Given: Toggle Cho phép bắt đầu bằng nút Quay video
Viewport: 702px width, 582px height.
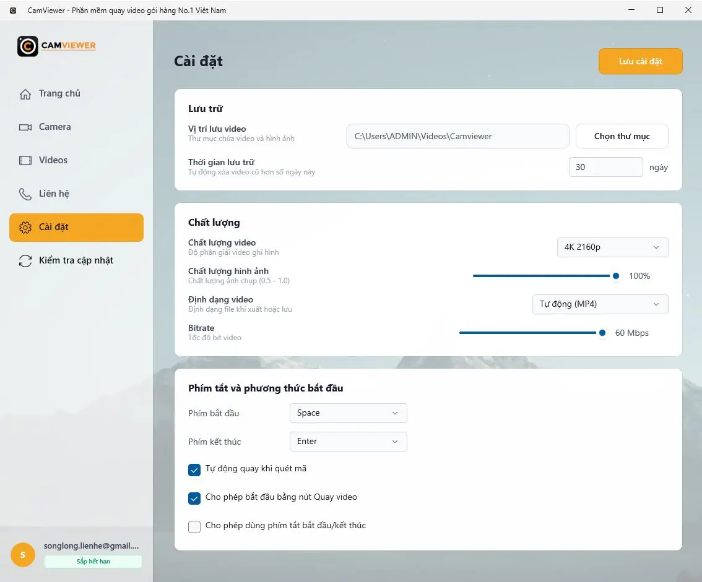Looking at the screenshot, I should (x=194, y=498).
